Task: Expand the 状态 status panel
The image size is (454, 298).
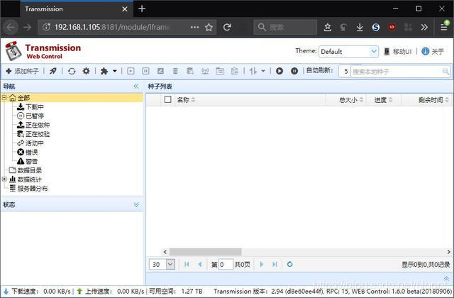Action: pos(136,205)
